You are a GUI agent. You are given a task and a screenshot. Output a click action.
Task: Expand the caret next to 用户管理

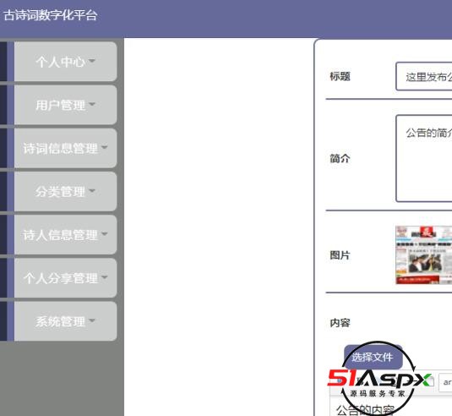92,104
